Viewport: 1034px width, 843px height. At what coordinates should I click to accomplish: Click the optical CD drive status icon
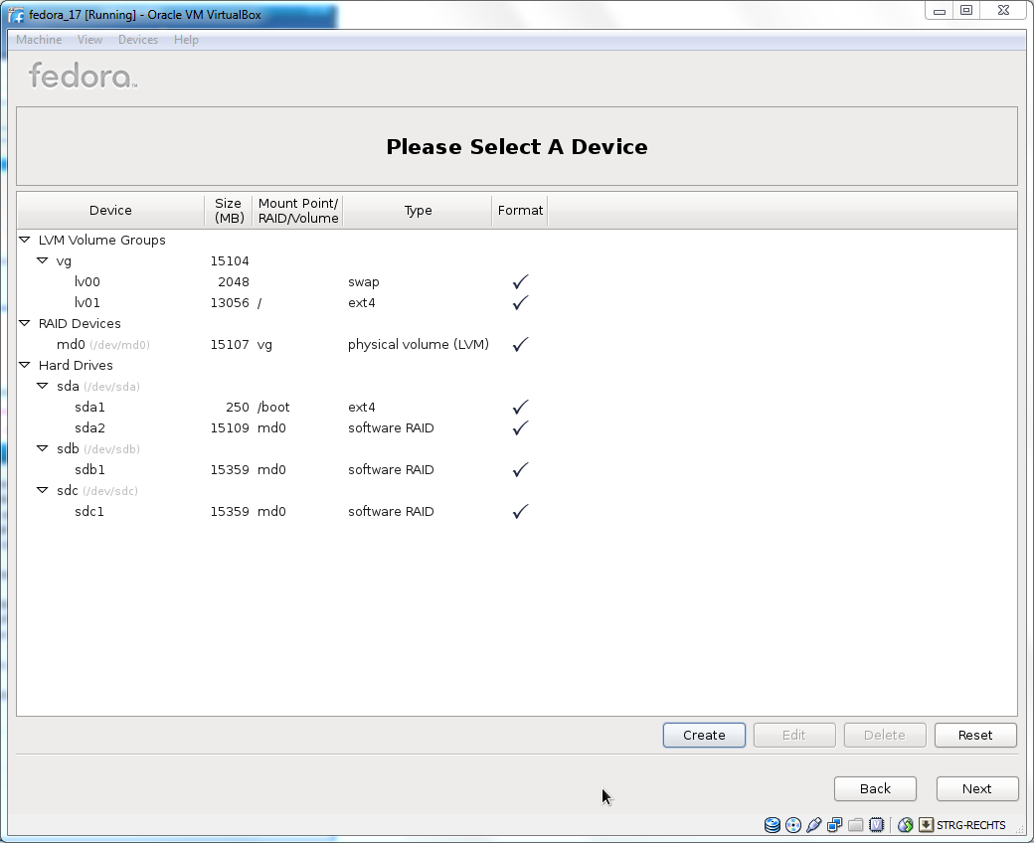pyautogui.click(x=793, y=824)
